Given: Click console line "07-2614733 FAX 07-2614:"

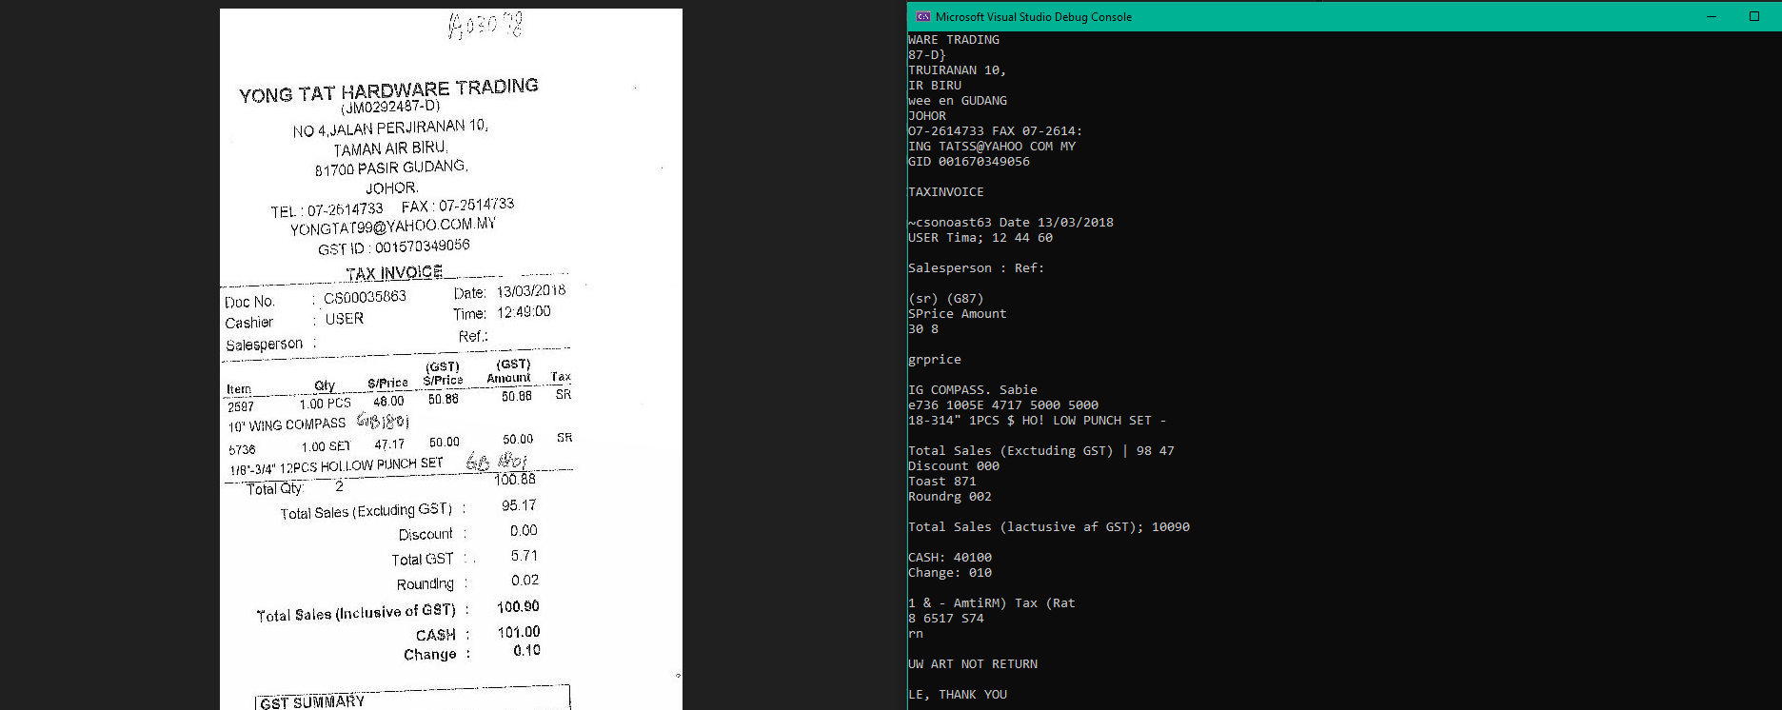Looking at the screenshot, I should coord(996,131).
